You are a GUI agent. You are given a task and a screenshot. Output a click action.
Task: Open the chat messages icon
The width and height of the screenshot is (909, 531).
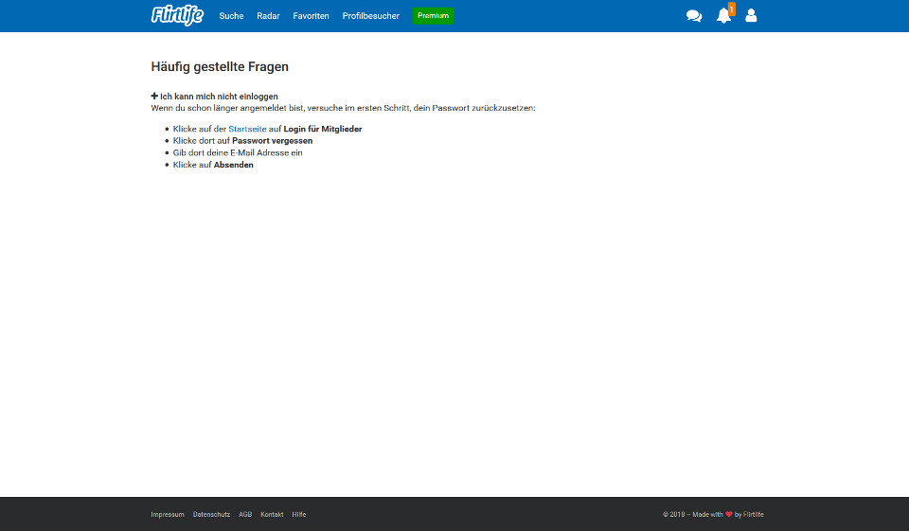pos(694,16)
